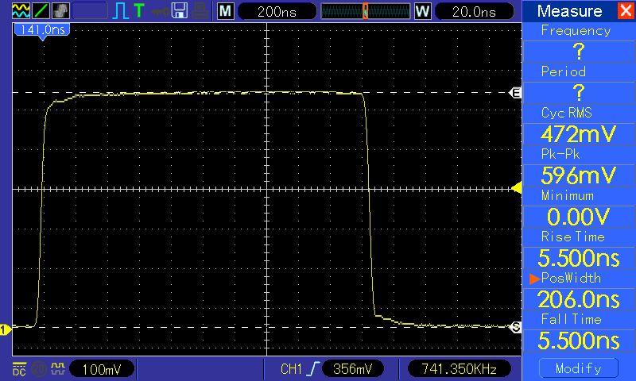
Task: Click the yellow trigger level arrow marker
Action: [x=516, y=188]
